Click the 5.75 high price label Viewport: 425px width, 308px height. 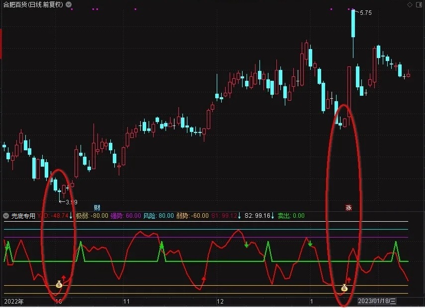tap(365, 13)
